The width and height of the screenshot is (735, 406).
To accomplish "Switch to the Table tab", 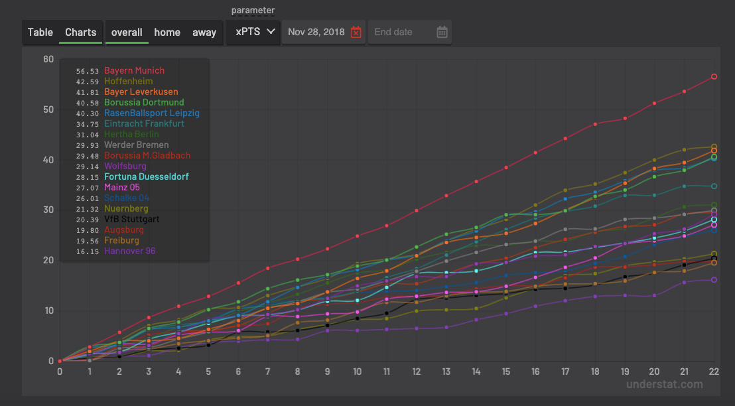I will 40,33.
